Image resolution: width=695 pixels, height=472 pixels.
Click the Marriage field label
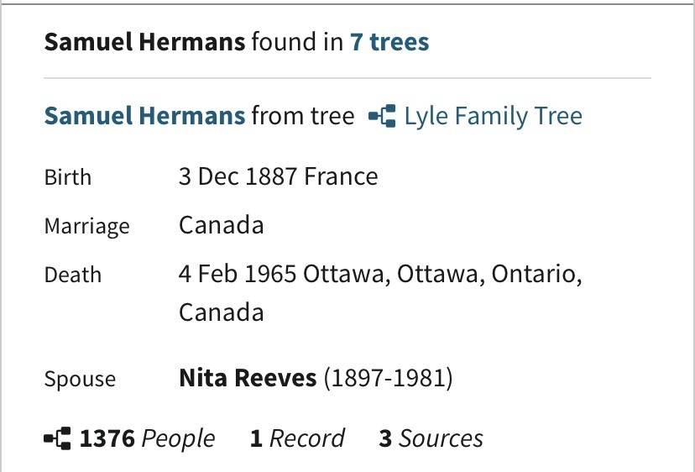(x=86, y=226)
